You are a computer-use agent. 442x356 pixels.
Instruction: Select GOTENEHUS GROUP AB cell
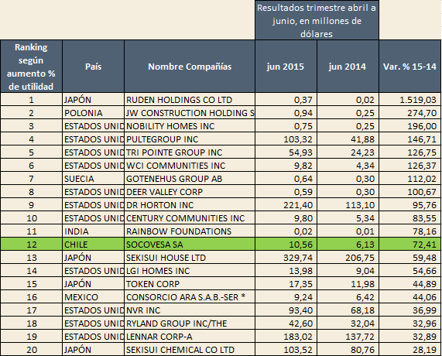point(190,179)
